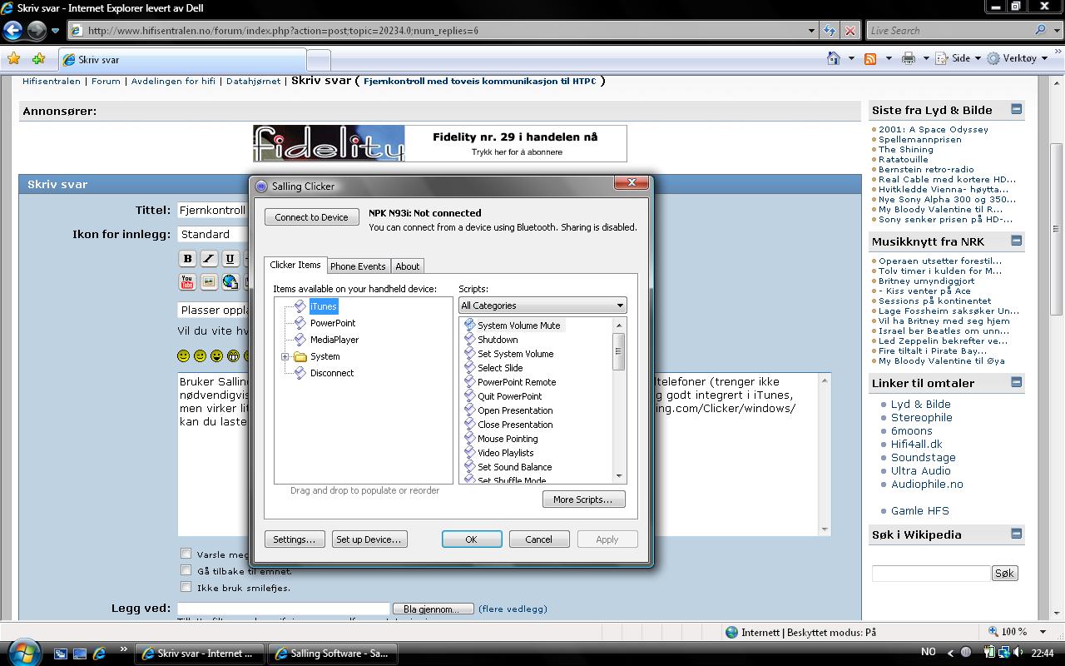Select Disconnect in clicker items tree

pyautogui.click(x=332, y=373)
